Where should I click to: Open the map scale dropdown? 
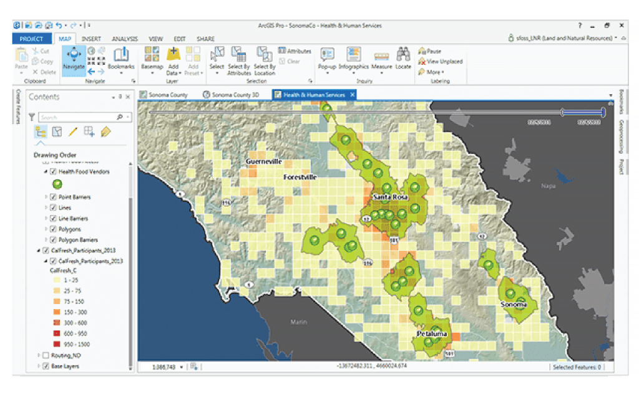[x=182, y=367]
